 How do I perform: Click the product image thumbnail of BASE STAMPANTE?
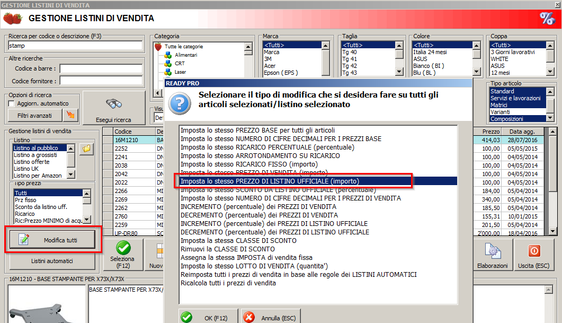click(x=46, y=304)
